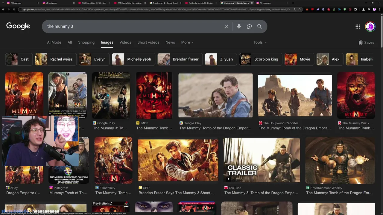Open The Hollywood Reporter desert image
This screenshot has height=215, width=383.
point(295,95)
